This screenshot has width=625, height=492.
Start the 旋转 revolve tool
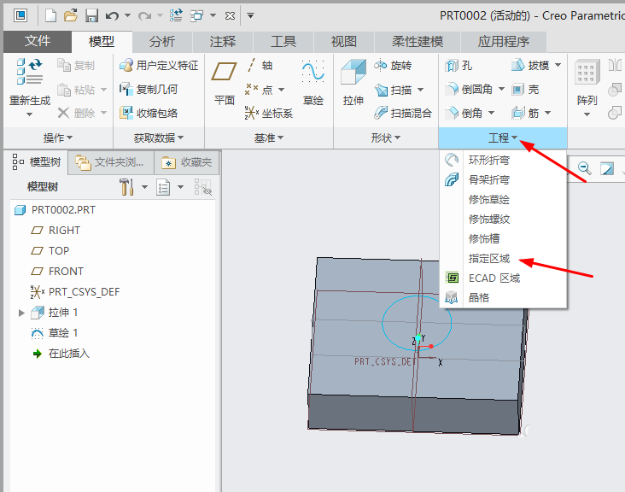click(x=393, y=66)
